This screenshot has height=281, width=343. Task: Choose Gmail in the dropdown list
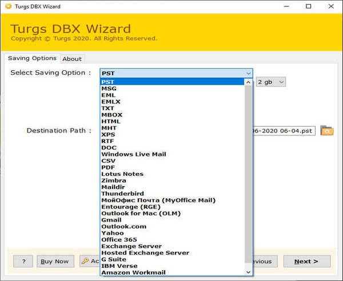pos(111,220)
